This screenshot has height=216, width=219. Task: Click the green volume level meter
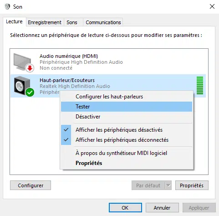pyautogui.click(x=200, y=86)
